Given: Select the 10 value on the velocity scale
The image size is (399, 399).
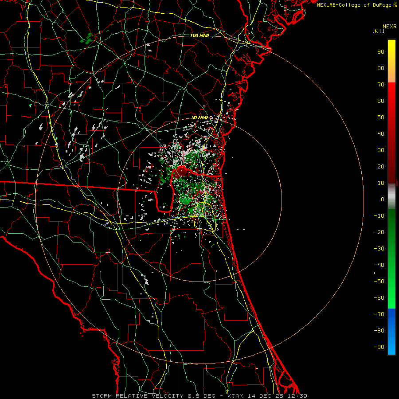Looking at the screenshot, I should click(381, 183).
